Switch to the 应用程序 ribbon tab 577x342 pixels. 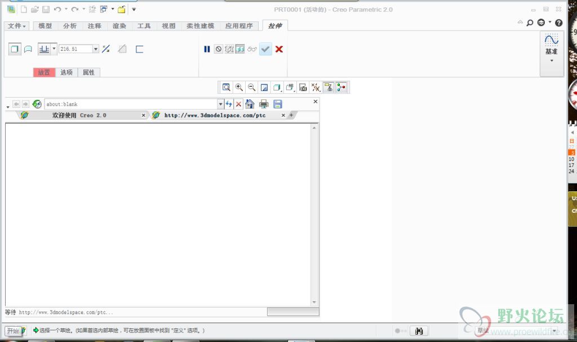tap(239, 26)
